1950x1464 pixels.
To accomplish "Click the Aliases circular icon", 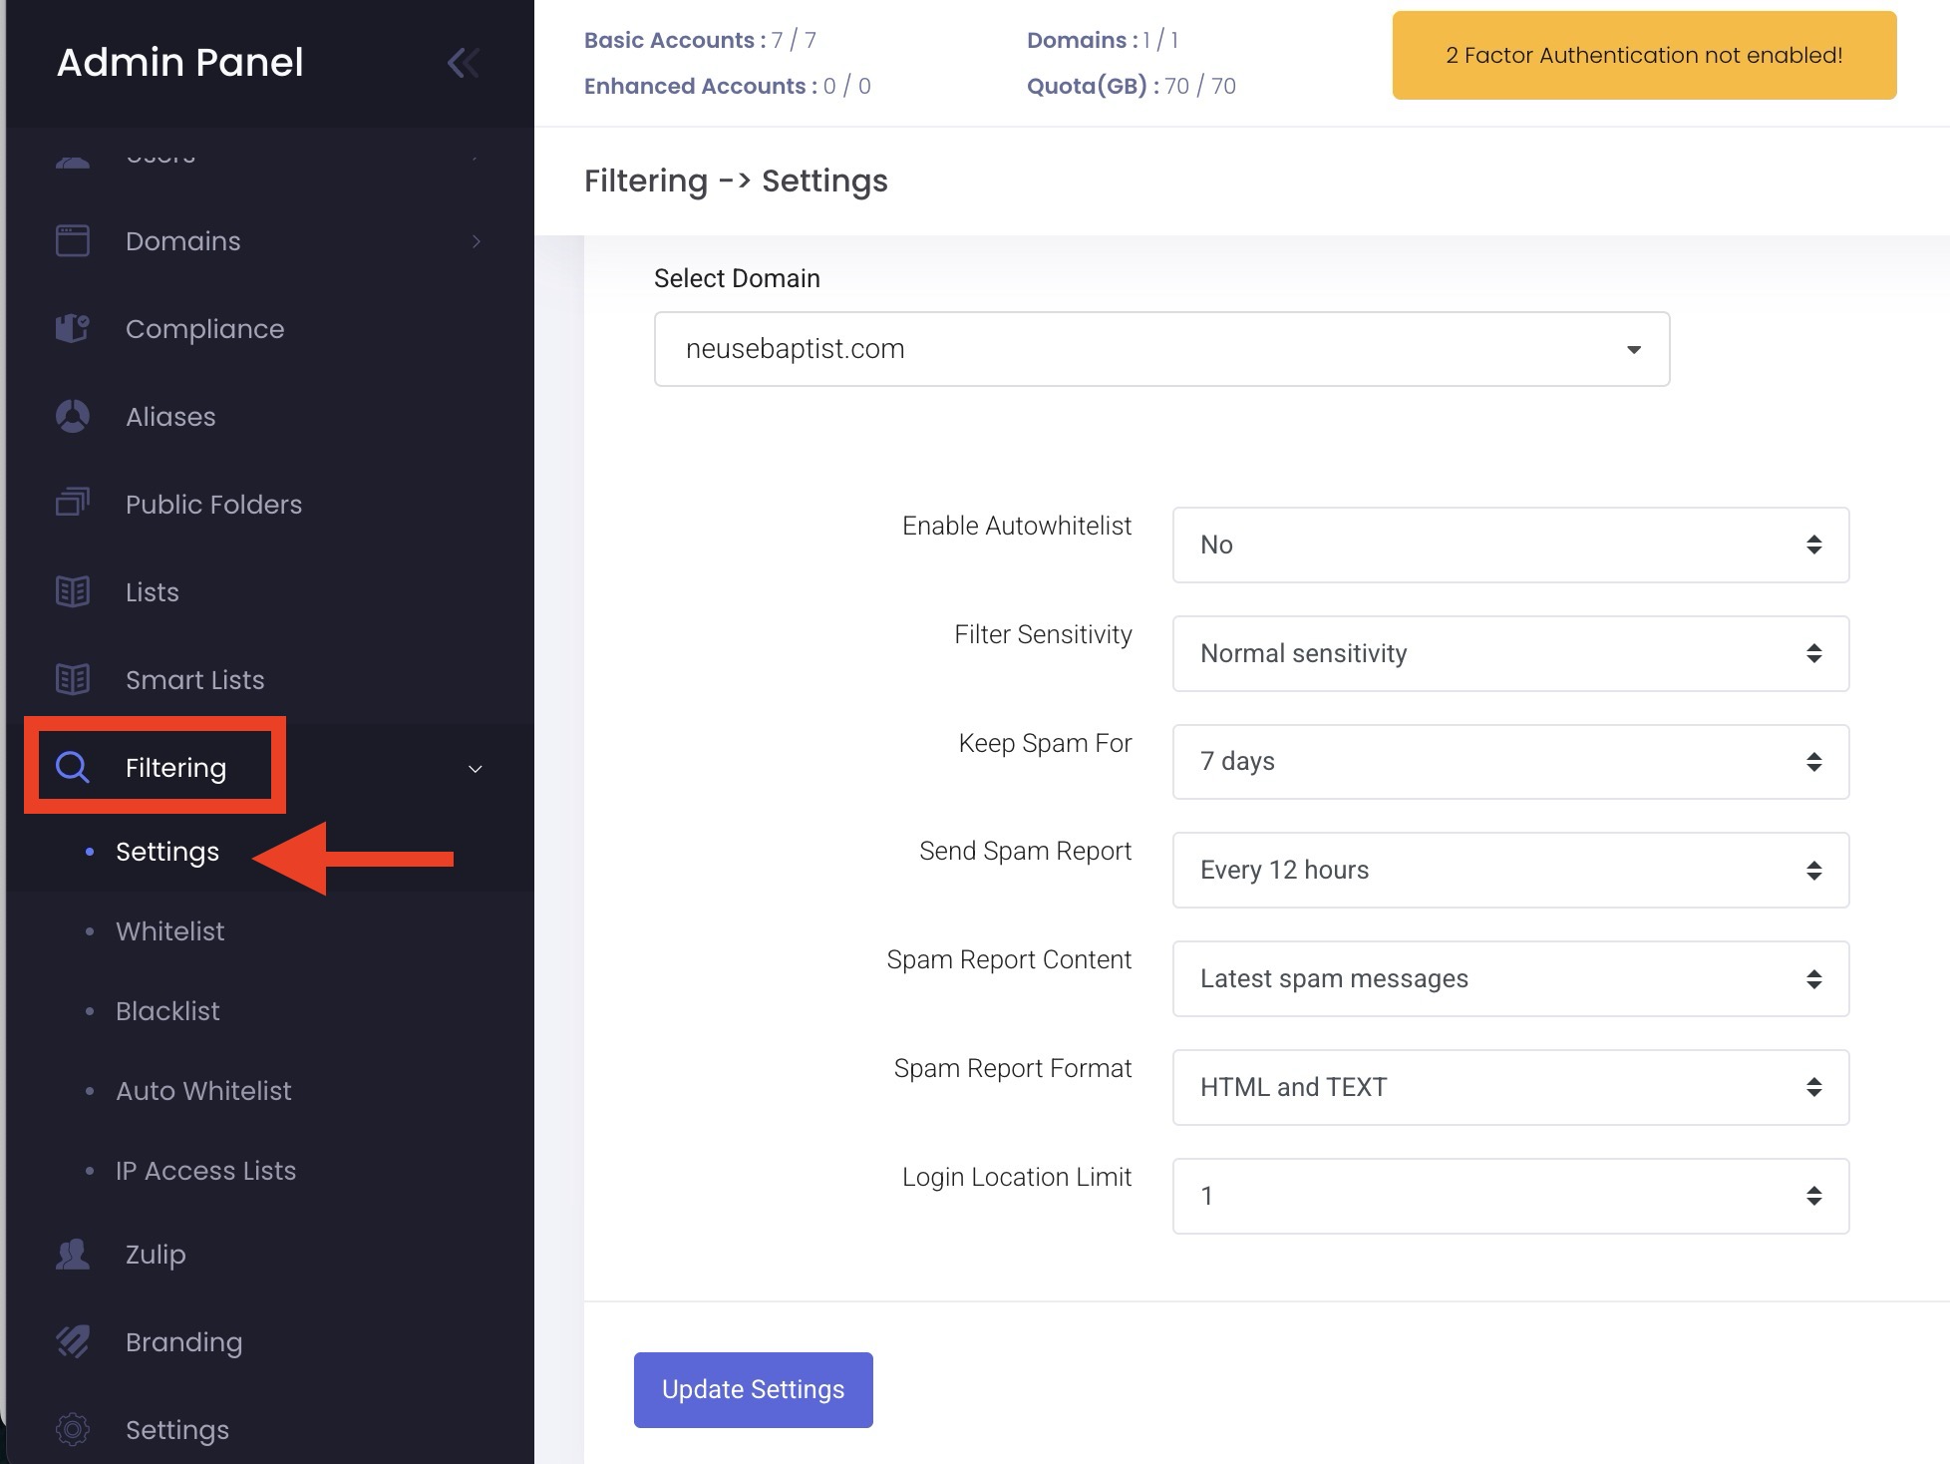I will pos(73,416).
